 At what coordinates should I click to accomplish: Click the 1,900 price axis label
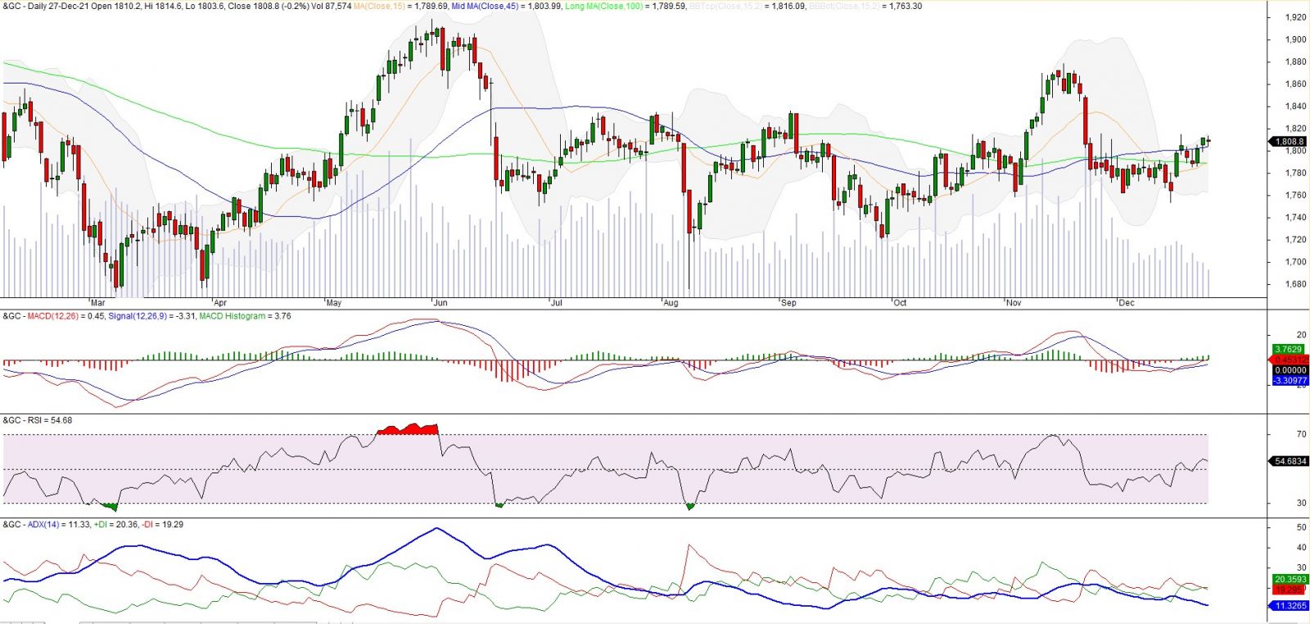tap(1295, 39)
